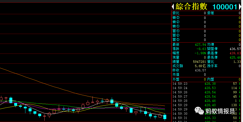This screenshot has height=122, width=243.
Task: Click the volume ratio value 1.33
Action: click(x=237, y=62)
